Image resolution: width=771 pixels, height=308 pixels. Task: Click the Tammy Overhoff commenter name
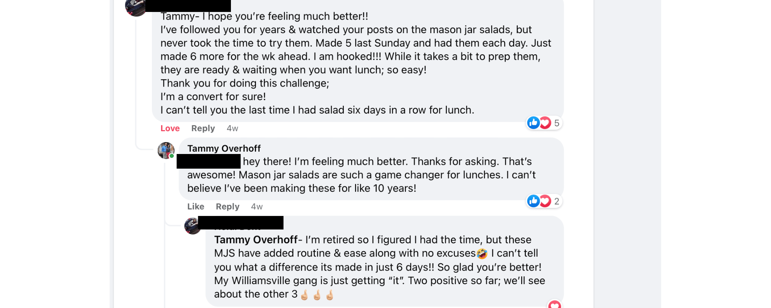[x=224, y=149]
